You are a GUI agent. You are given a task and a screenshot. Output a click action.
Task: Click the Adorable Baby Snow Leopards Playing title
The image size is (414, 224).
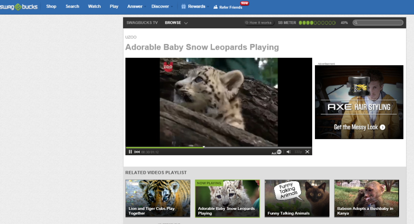(x=202, y=47)
